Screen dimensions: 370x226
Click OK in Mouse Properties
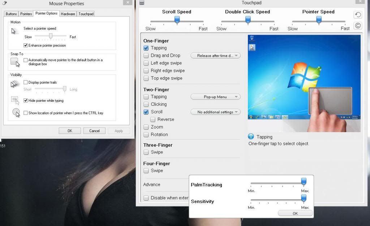click(70, 131)
